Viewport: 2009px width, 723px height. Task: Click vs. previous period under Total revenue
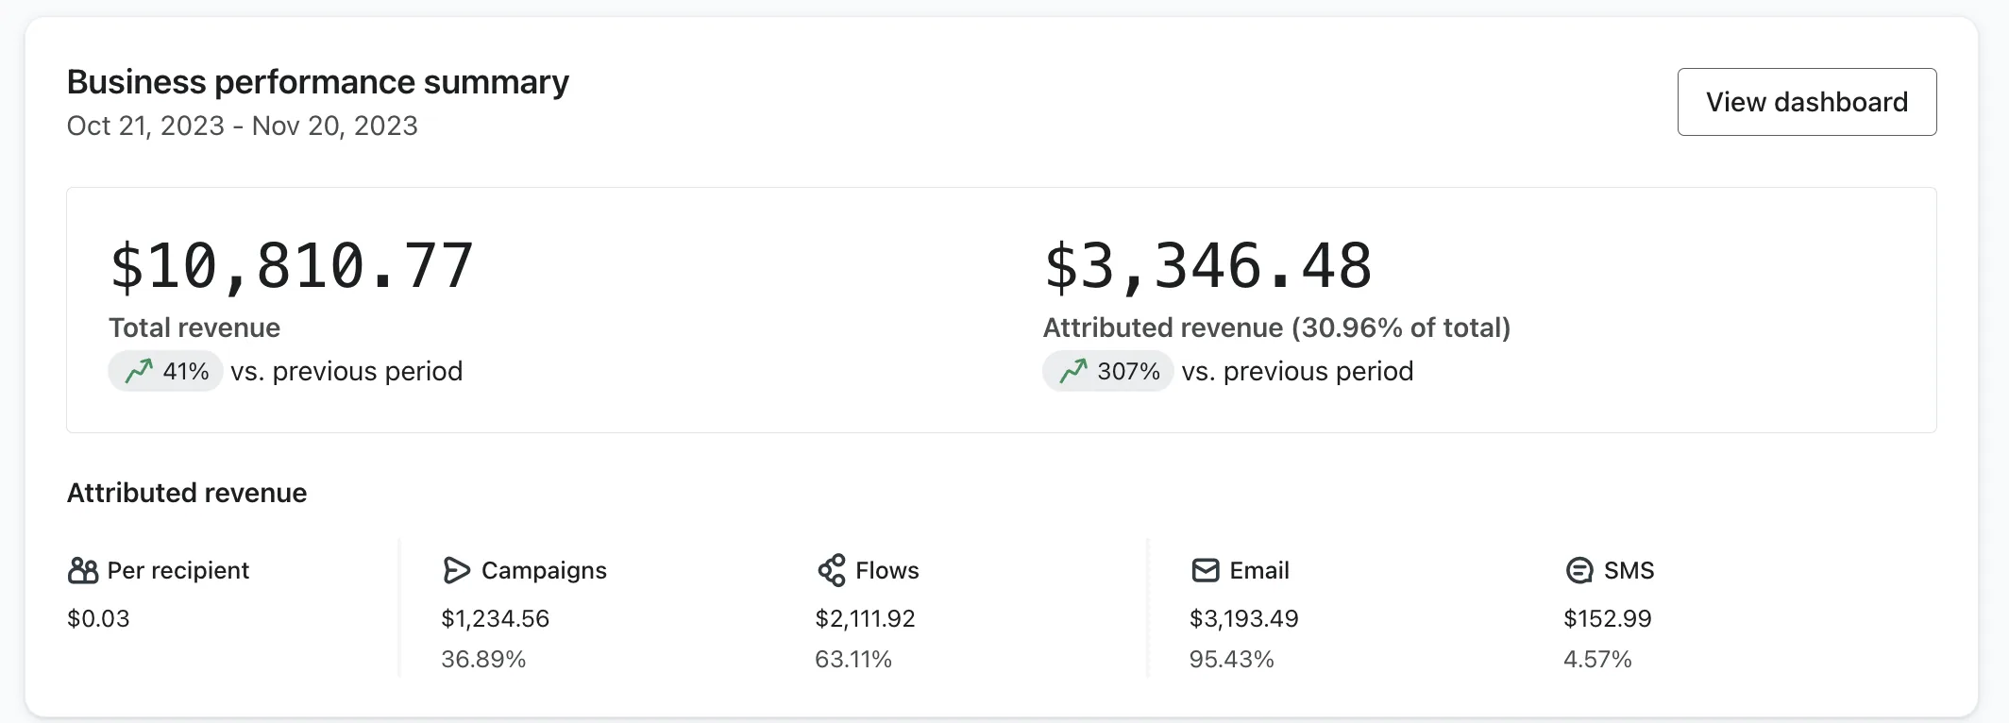pos(346,371)
